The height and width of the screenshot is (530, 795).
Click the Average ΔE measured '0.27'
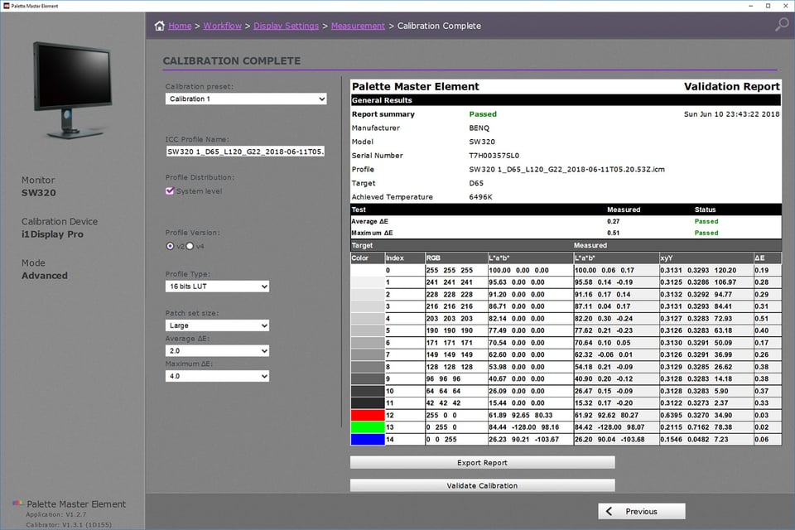[613, 221]
